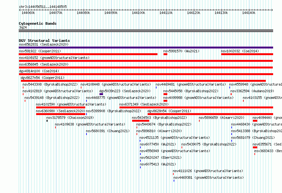Open nsv5445058 (ByrskaBishop2022) label
The image size is (282, 193).
[x=191, y=91]
